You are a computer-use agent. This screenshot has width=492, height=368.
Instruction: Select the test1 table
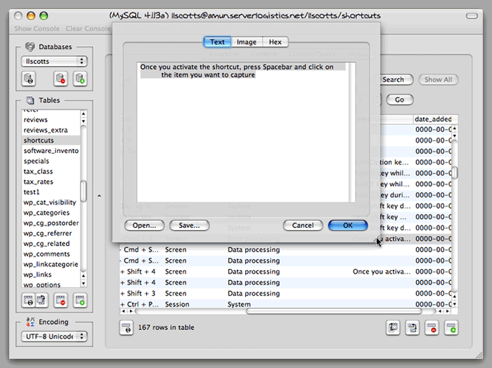pyautogui.click(x=51, y=192)
